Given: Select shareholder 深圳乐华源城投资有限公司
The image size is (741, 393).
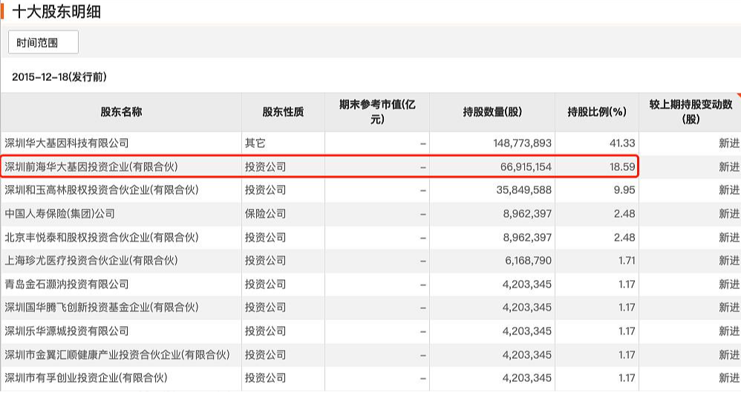Looking at the screenshot, I should [67, 331].
